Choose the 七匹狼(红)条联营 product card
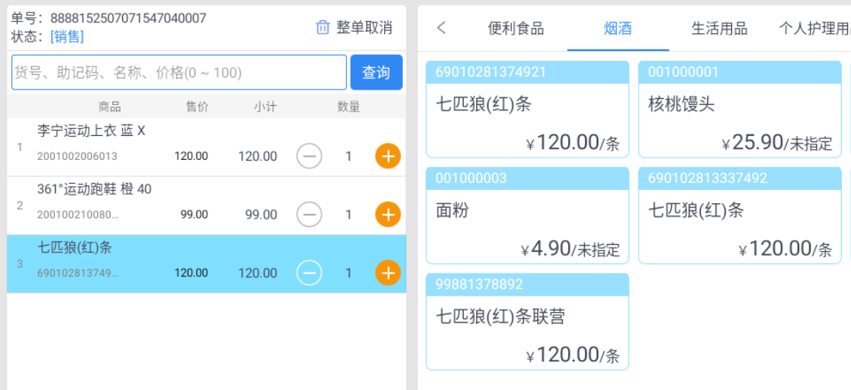 click(x=528, y=322)
